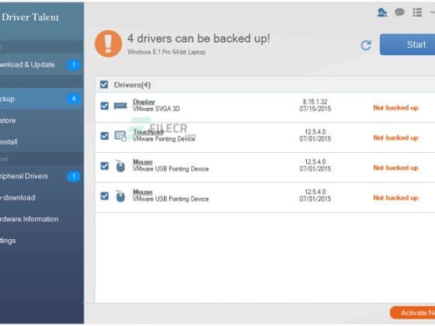Click the refresh scan icon
The width and height of the screenshot is (435, 326).
tap(366, 45)
